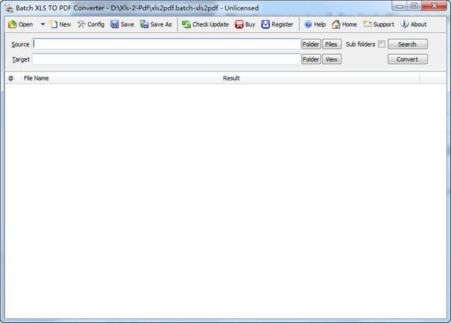Sort by the File Name column header
This screenshot has width=451, height=323.
coord(120,78)
